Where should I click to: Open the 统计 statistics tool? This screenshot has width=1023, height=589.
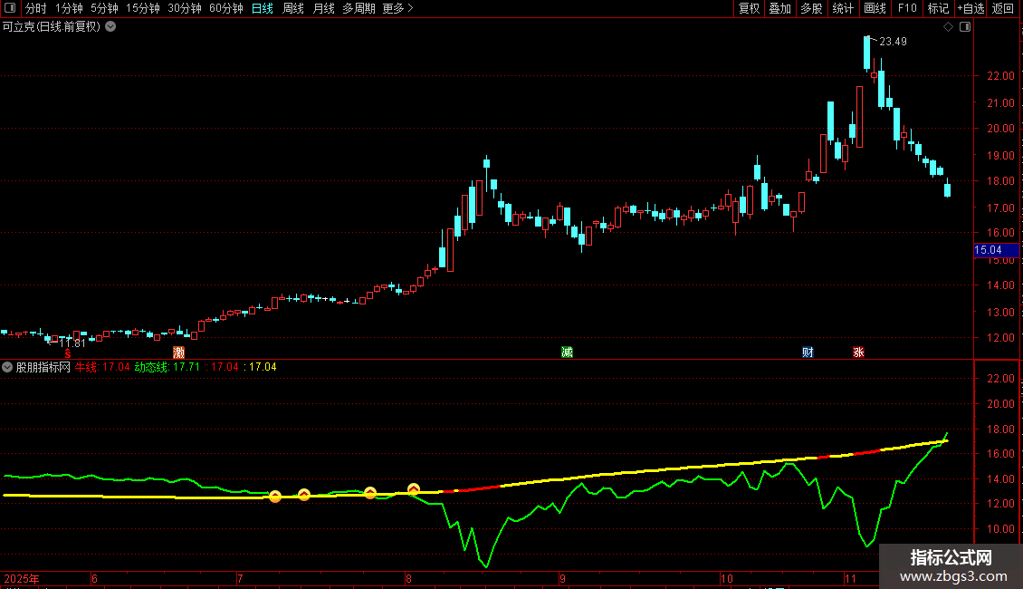point(843,8)
